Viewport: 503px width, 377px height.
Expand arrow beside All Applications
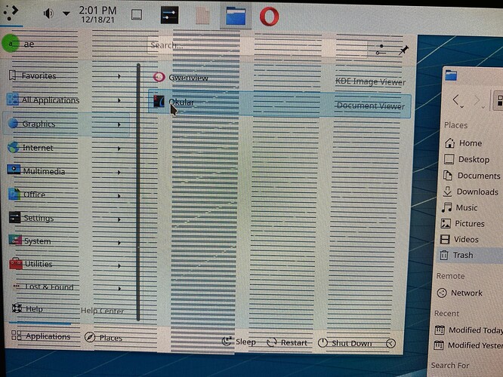point(119,100)
